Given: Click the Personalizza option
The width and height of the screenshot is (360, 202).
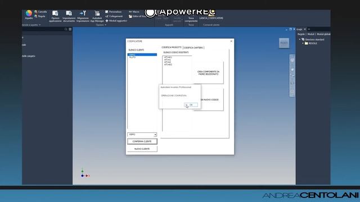Looking at the screenshot, I should (x=114, y=12).
